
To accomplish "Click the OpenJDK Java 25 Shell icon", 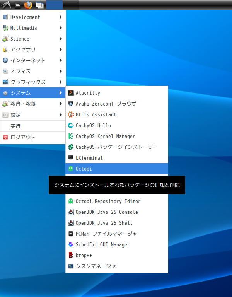I will [71, 223].
